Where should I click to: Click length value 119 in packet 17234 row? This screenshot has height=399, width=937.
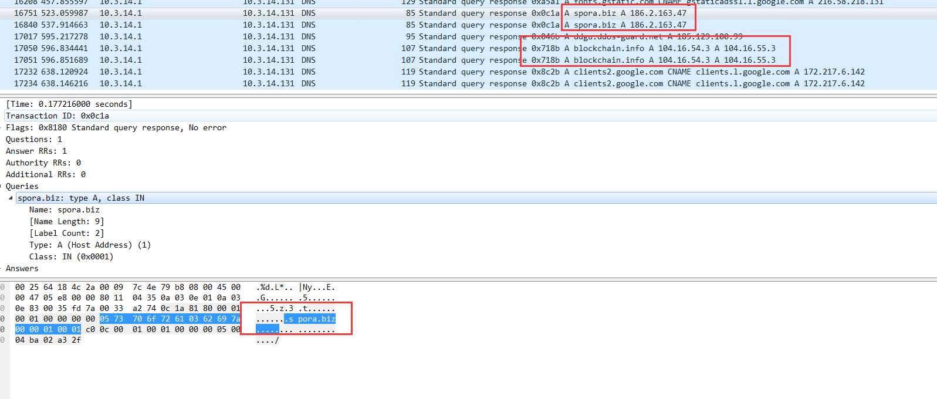[x=408, y=83]
